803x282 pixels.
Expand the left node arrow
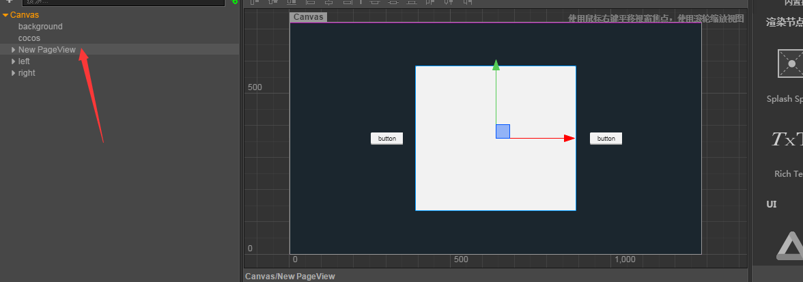click(14, 61)
